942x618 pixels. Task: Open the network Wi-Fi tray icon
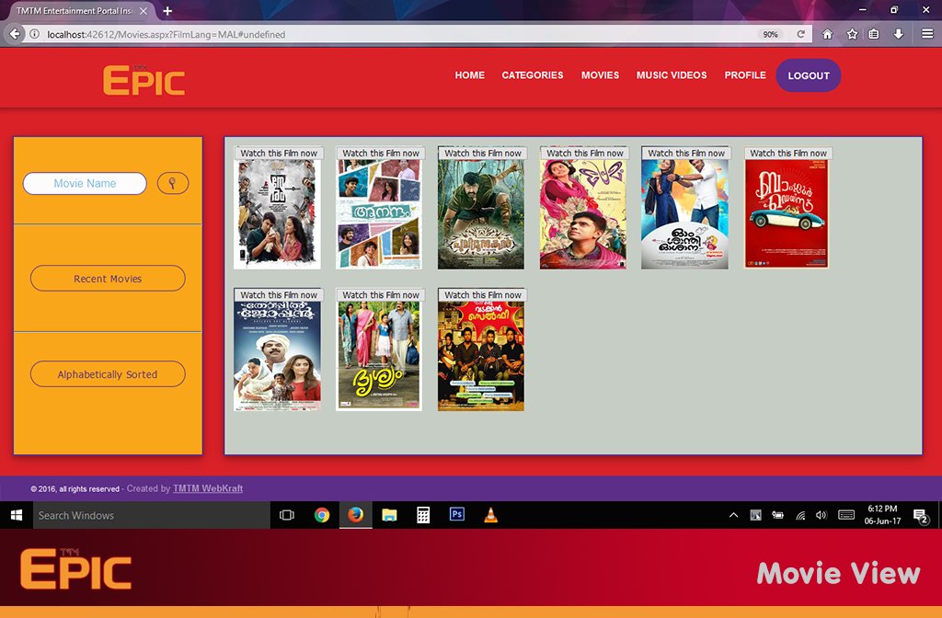800,515
